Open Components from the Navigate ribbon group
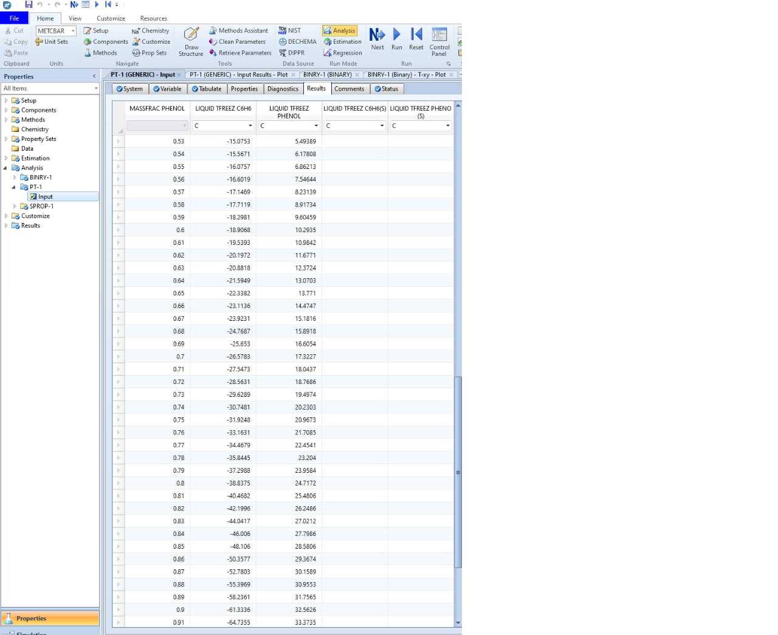 point(106,42)
